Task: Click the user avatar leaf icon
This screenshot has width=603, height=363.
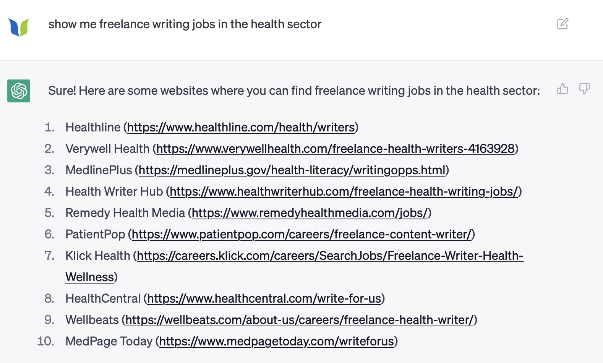Action: click(19, 27)
